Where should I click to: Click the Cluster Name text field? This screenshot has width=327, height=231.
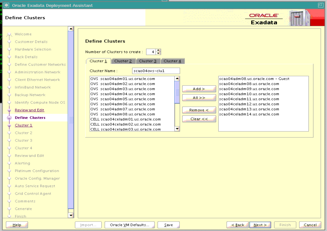pos(156,71)
